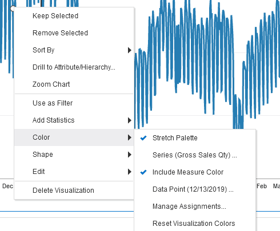The image size is (280, 231).
Task: Toggle Include Measure Color option
Action: coord(195,172)
